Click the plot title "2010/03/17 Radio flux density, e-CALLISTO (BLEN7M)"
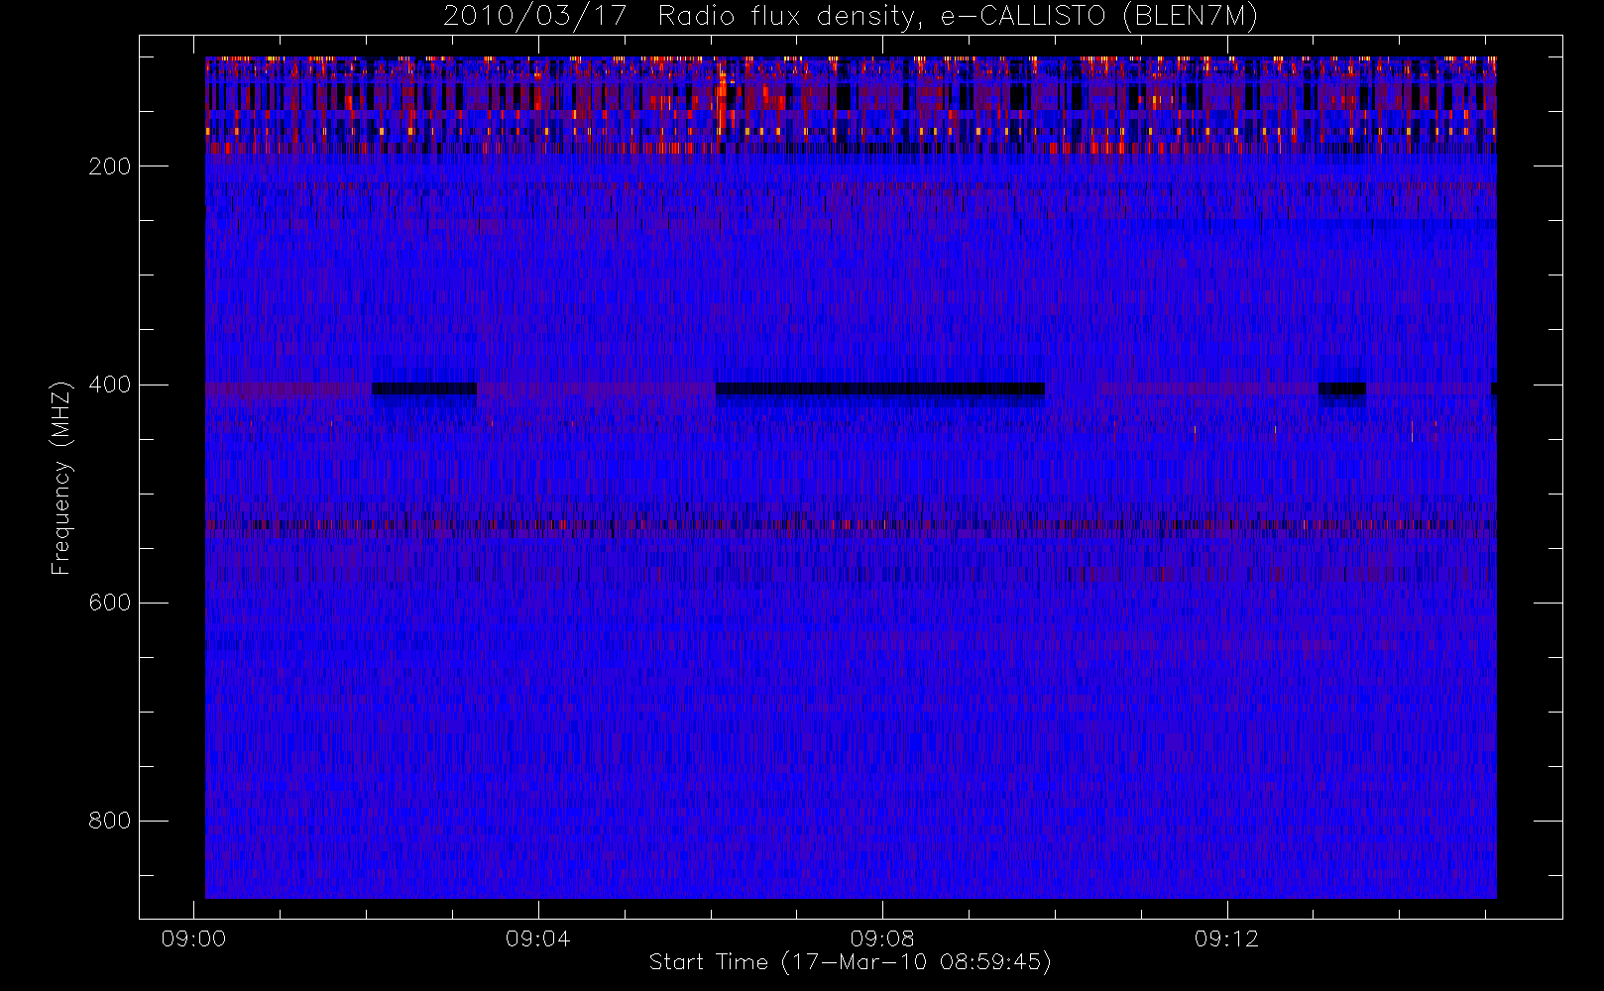The image size is (1604, 991). coord(851,16)
